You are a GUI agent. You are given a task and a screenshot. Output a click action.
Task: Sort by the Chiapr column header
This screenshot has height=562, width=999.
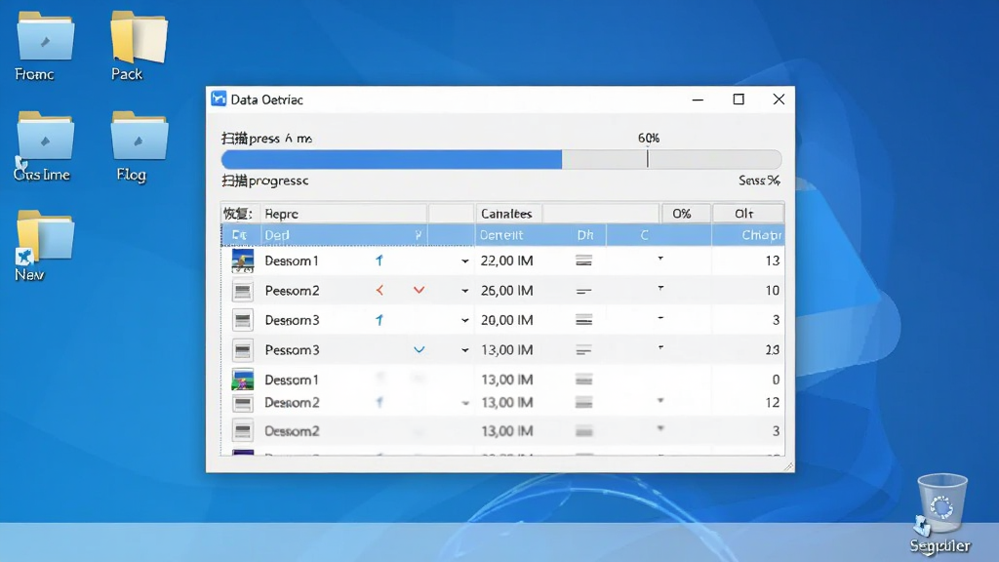click(x=761, y=235)
